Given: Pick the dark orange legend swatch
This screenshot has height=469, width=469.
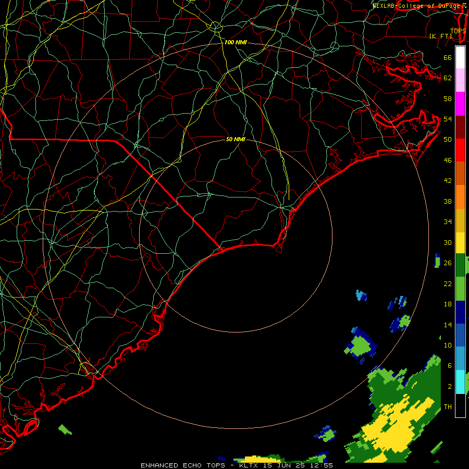Looking at the screenshot, I should click(x=460, y=173).
